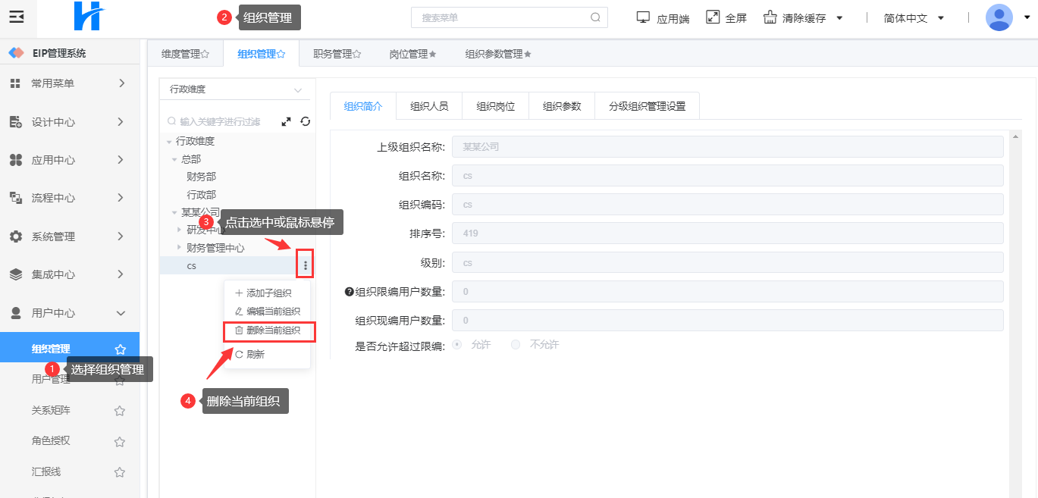Collapse the 用户中心 sidebar chevron

point(121,313)
